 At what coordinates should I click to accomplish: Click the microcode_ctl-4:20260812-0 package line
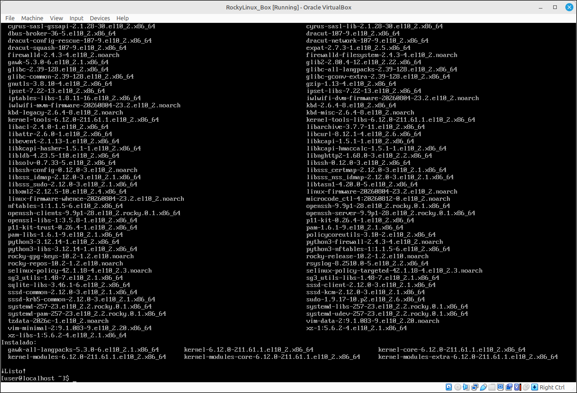(378, 199)
